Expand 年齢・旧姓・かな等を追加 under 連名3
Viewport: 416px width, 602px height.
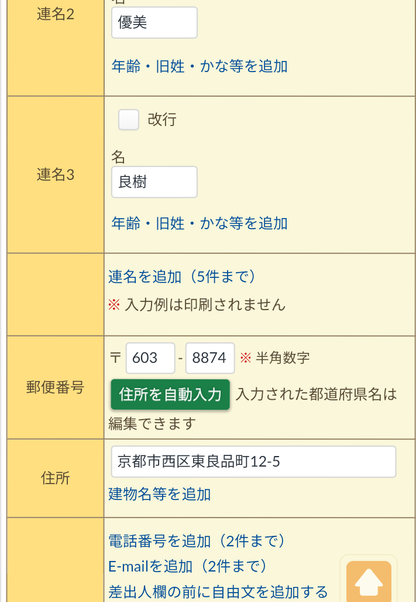pyautogui.click(x=200, y=223)
